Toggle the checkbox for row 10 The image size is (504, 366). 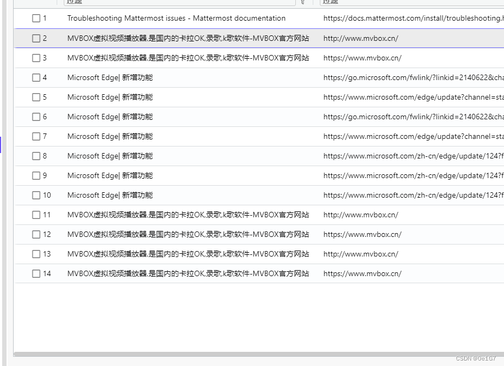[x=36, y=196]
